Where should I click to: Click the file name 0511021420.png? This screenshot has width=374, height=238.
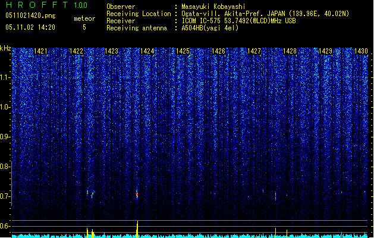click(30, 16)
